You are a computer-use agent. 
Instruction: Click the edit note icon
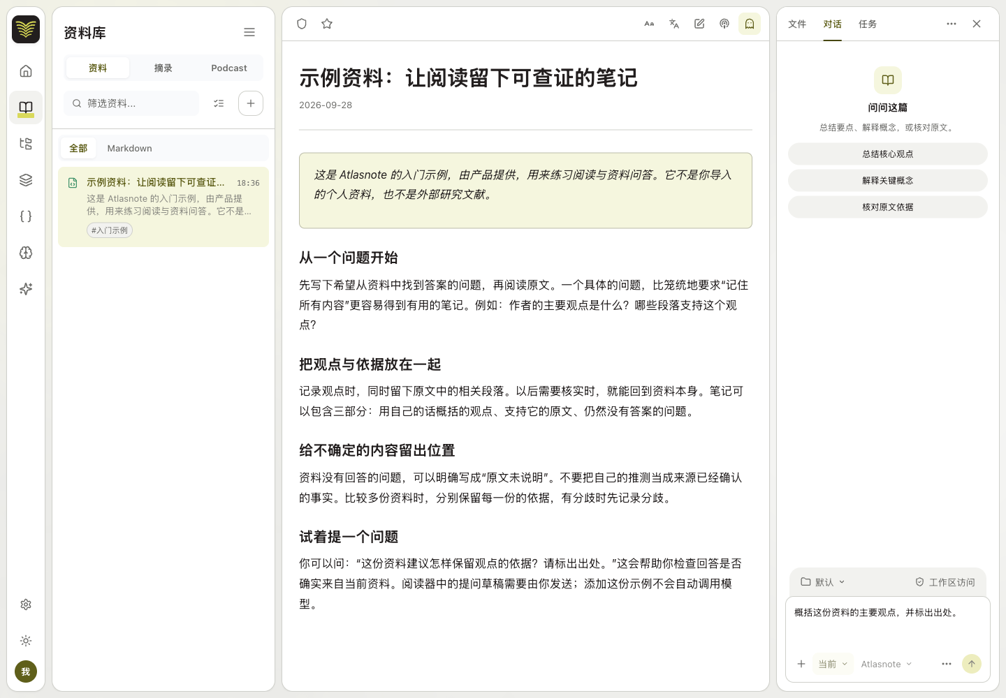[x=699, y=24]
